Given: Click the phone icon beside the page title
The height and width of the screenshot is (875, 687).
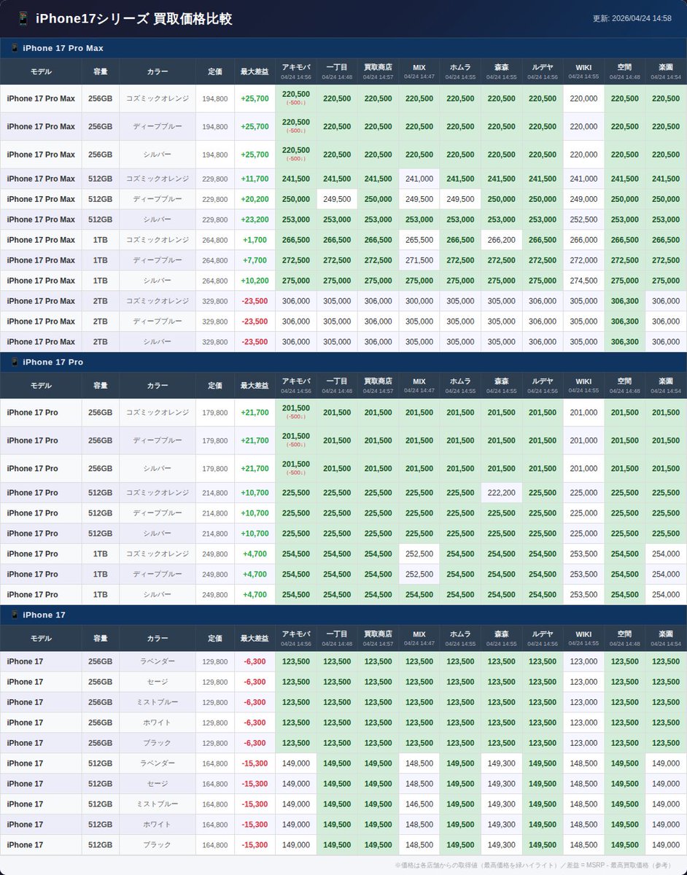Looking at the screenshot, I should (x=23, y=19).
